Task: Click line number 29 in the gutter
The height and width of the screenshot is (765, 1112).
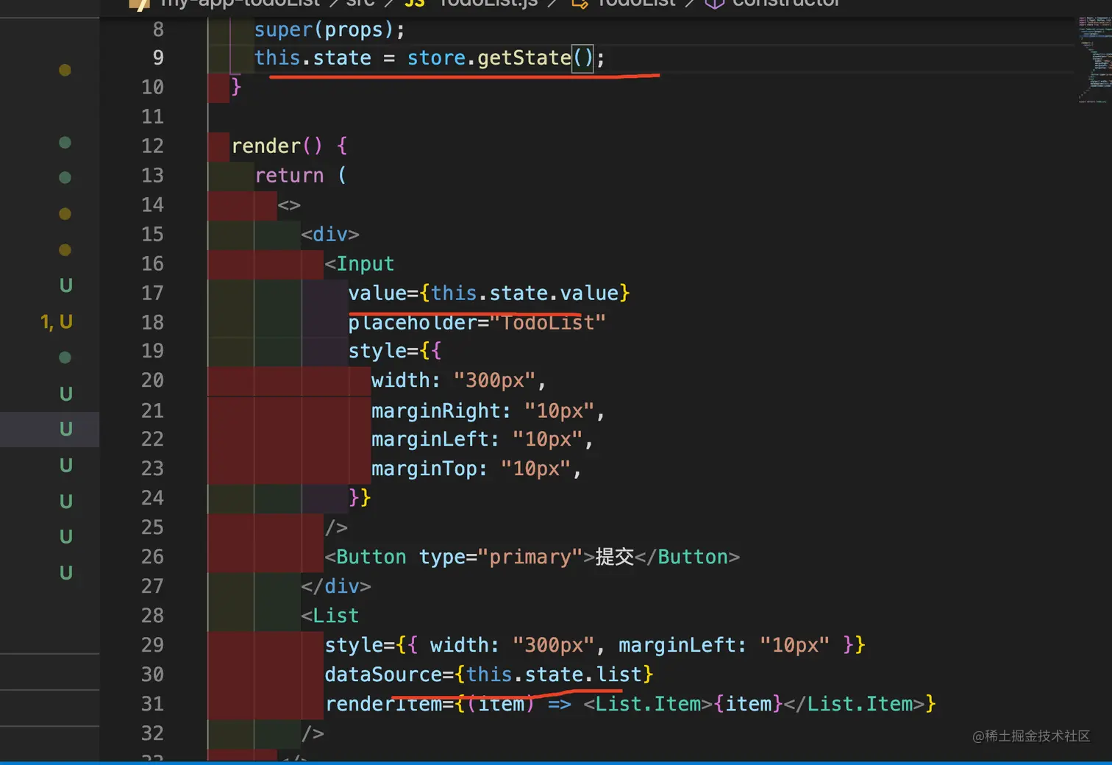Action: [152, 645]
